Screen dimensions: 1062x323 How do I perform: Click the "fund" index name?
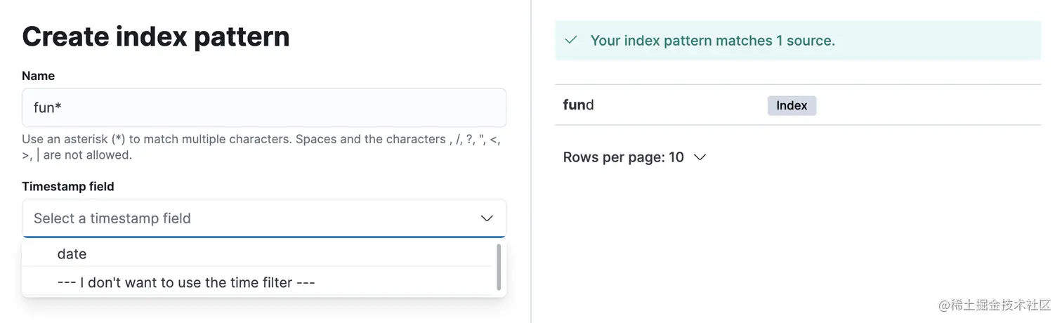(x=579, y=105)
